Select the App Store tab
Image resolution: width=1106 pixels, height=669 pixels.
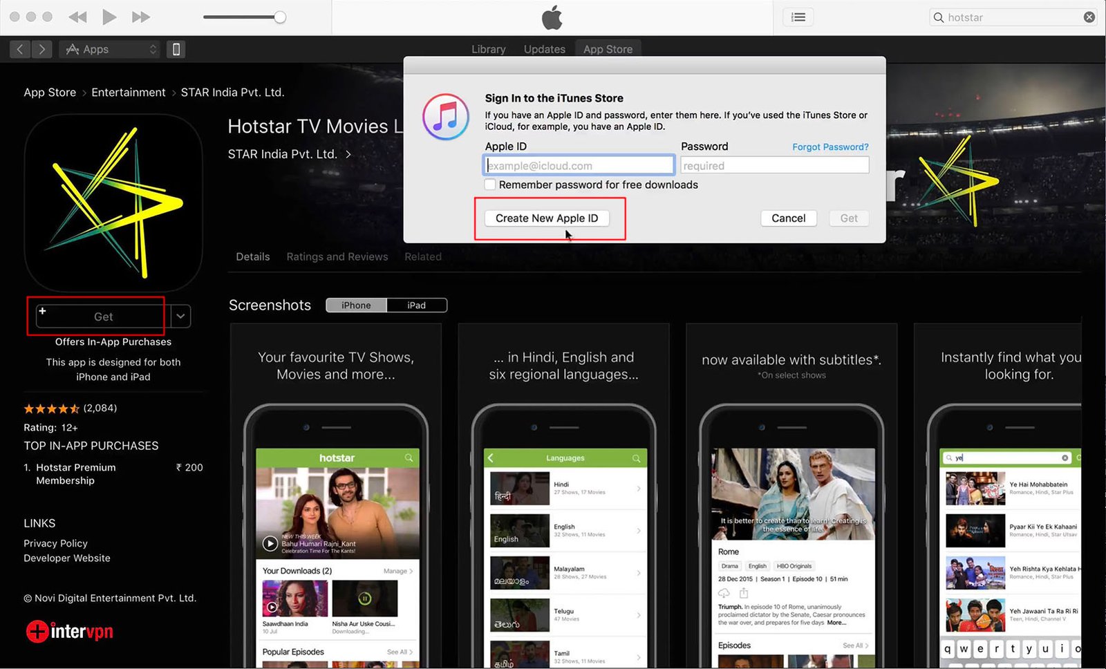tap(608, 49)
